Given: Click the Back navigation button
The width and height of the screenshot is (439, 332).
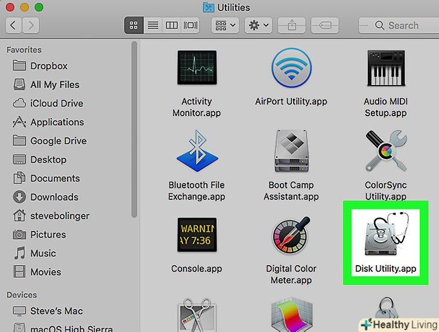Looking at the screenshot, I should pos(14,25).
